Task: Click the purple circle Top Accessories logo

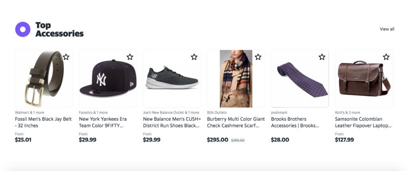Action: pyautogui.click(x=23, y=29)
